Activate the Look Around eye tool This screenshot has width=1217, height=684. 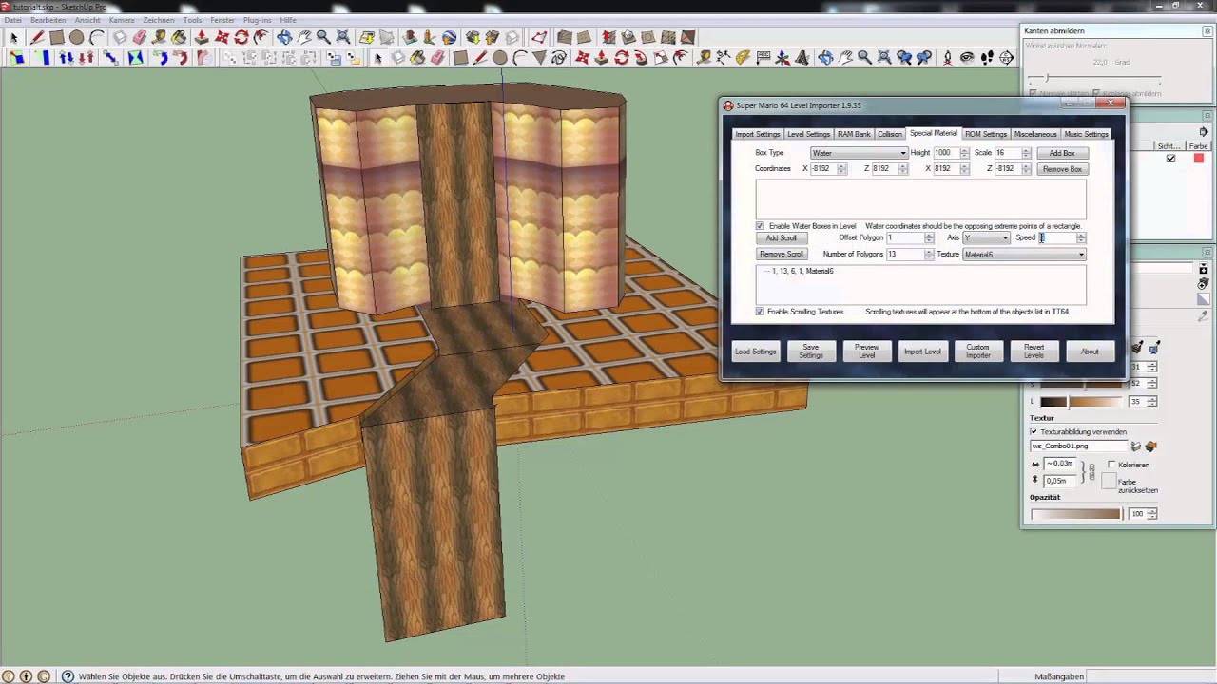pos(967,58)
